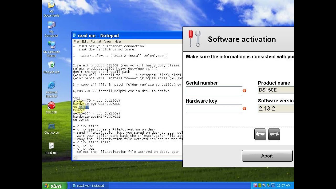The image size is (336, 189).
Task: Click the '- click start again' line in Notepad
Action: click(x=92, y=142)
